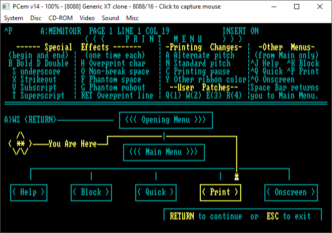This screenshot has width=332, height=233.
Task: Click 'Q(1)' user patch entry
Action: (174, 96)
